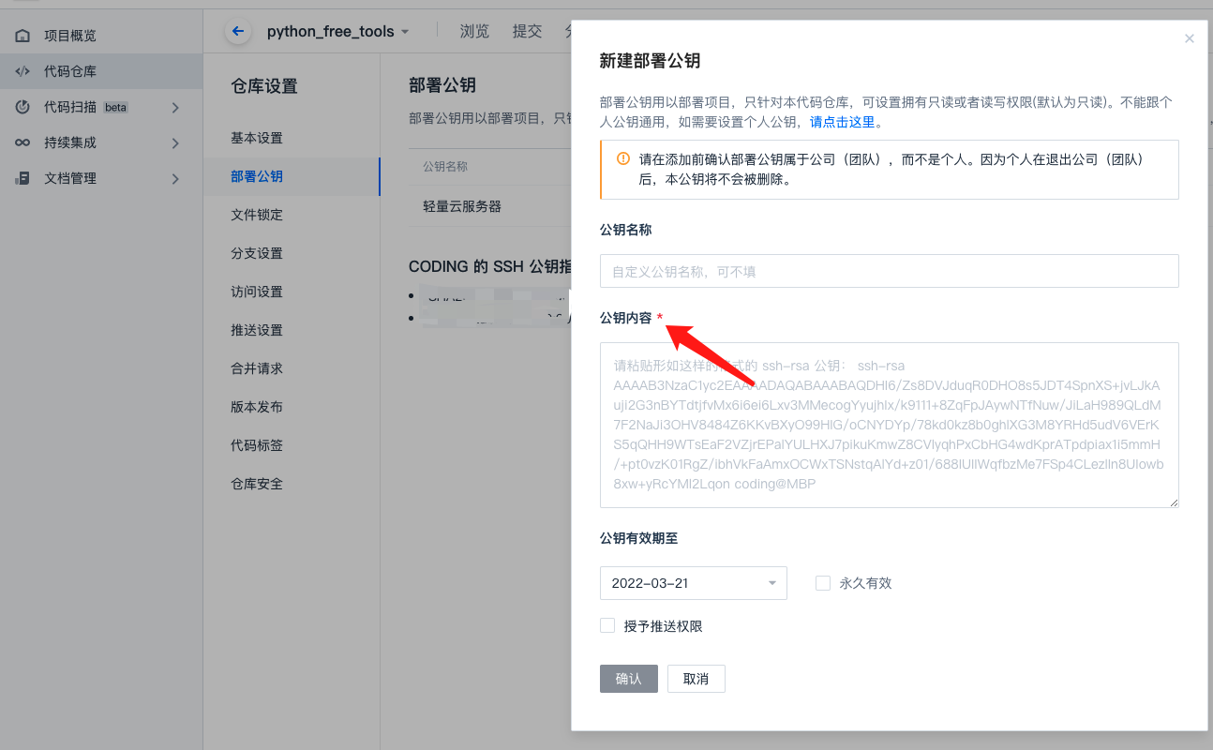Viewport: 1213px width, 750px height.
Task: Click the 公钥名称 input field
Action: [889, 271]
